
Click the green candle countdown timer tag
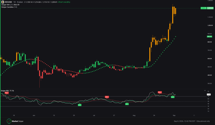pos(204,8)
